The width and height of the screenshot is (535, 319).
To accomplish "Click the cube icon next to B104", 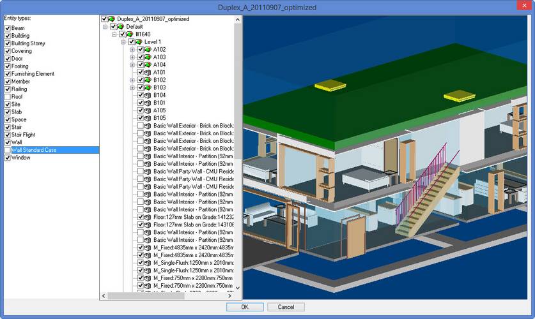I will [148, 95].
